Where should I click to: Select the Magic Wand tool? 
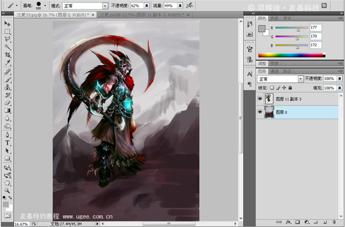[7, 47]
